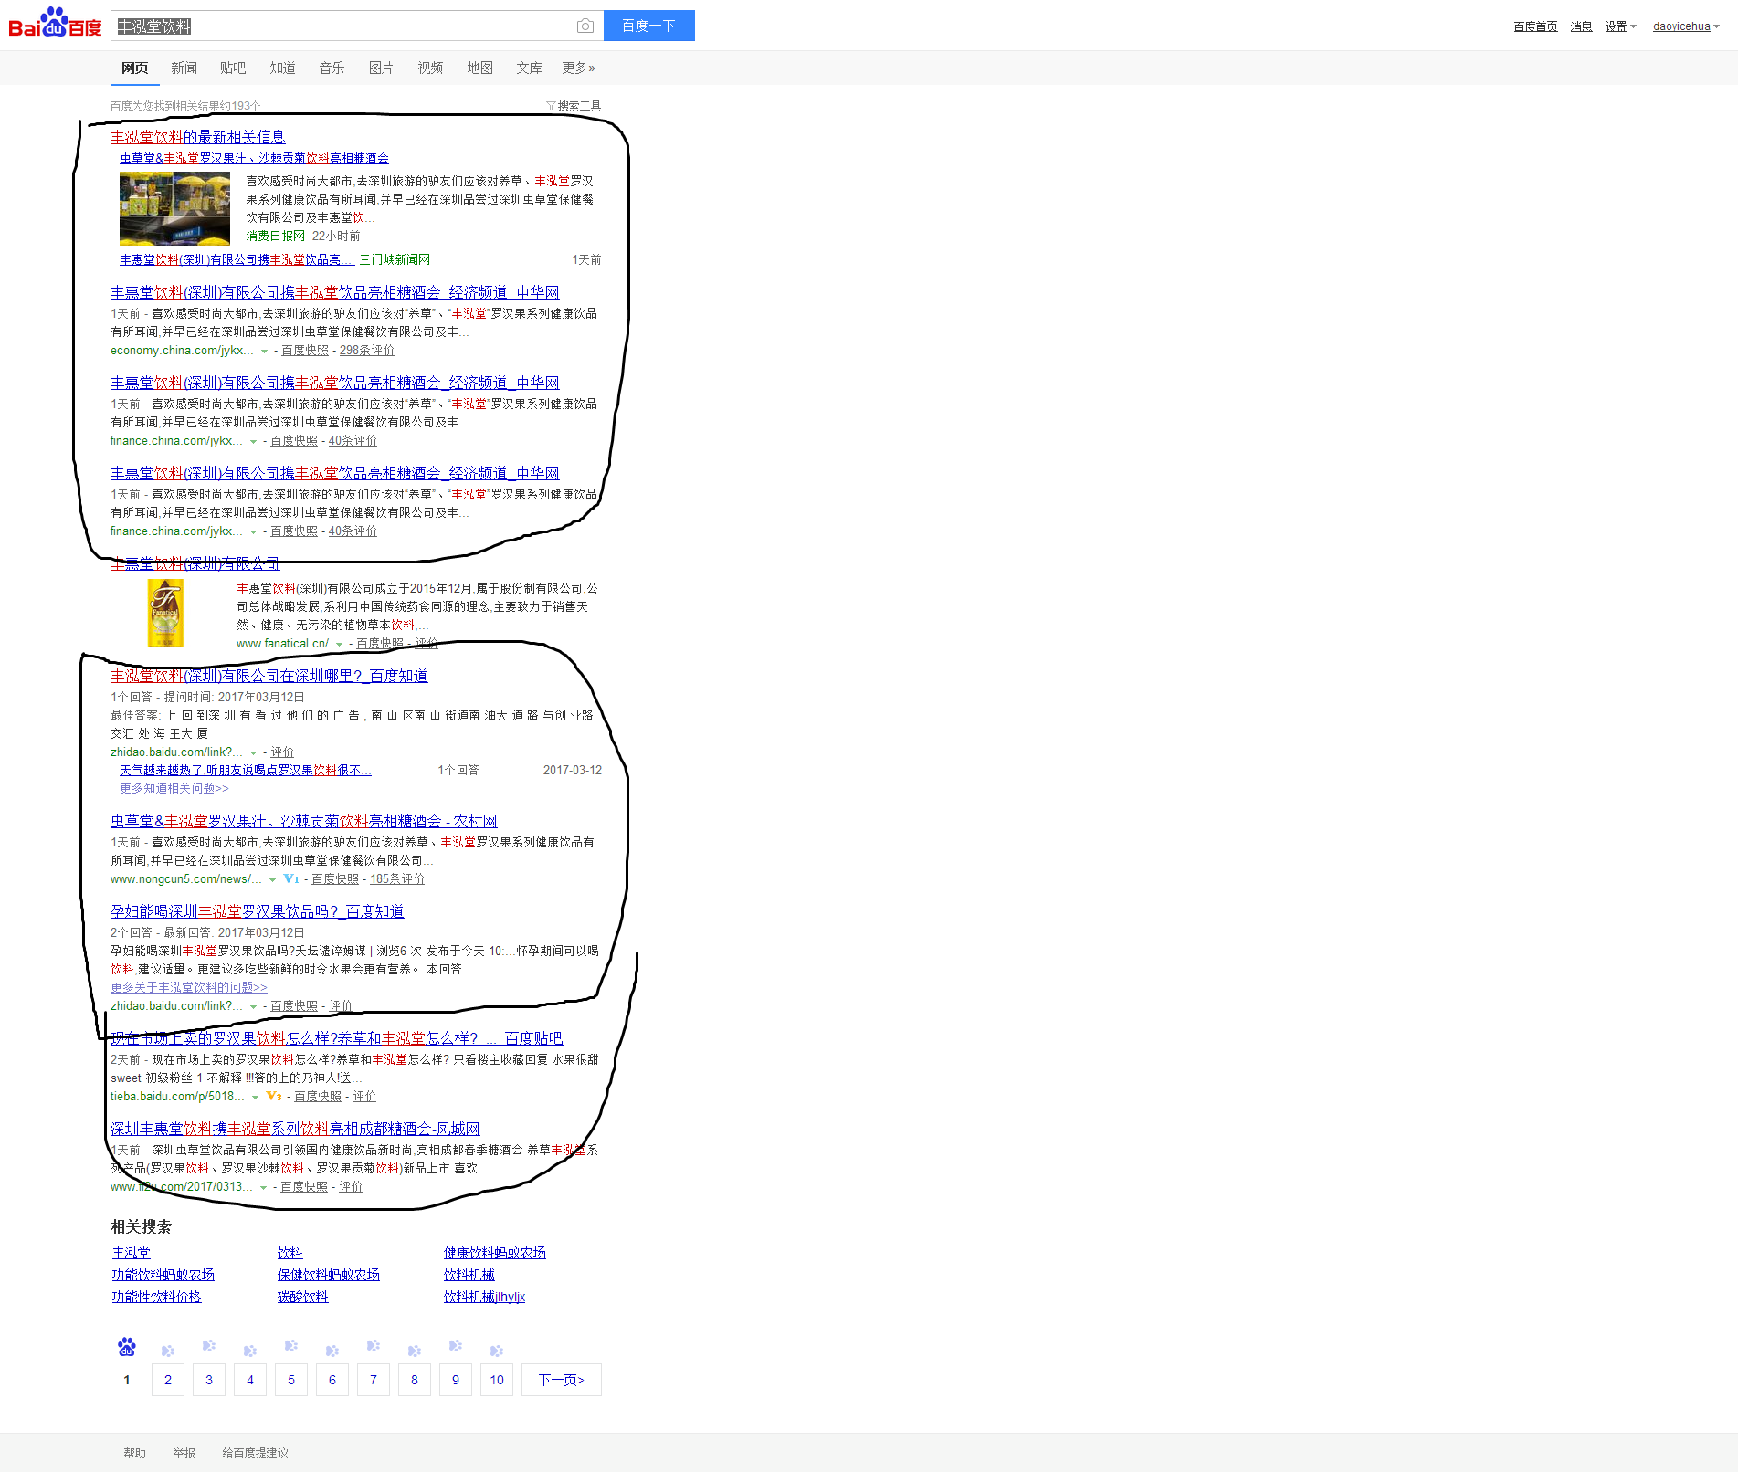The width and height of the screenshot is (1738, 1472).
Task: Open 搜索工具 filter
Action: [574, 106]
